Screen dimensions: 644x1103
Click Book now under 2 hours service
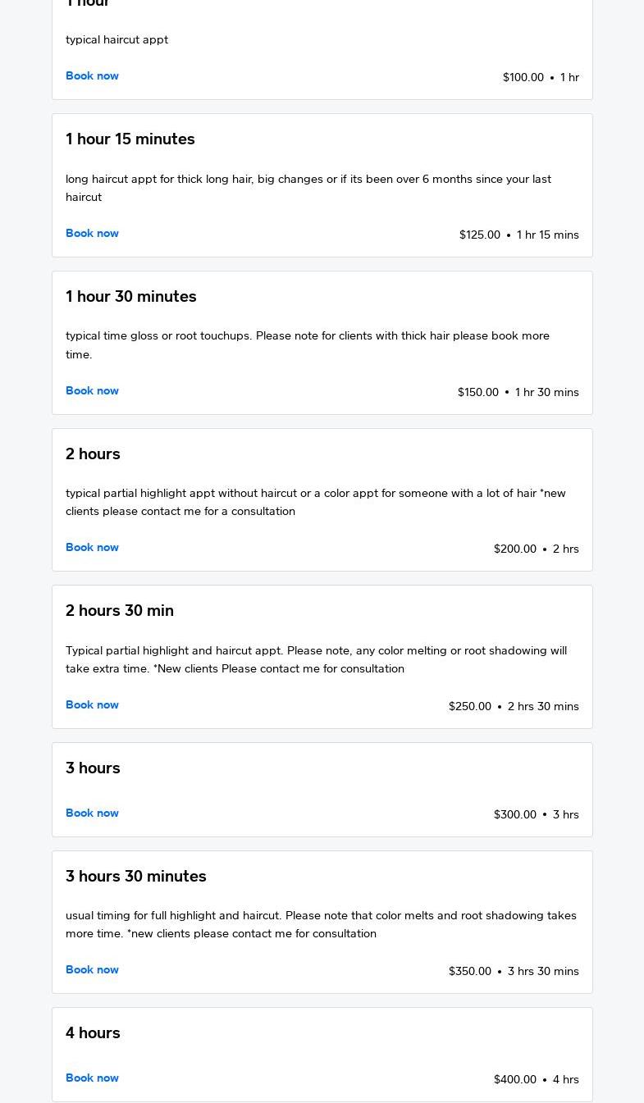point(92,548)
